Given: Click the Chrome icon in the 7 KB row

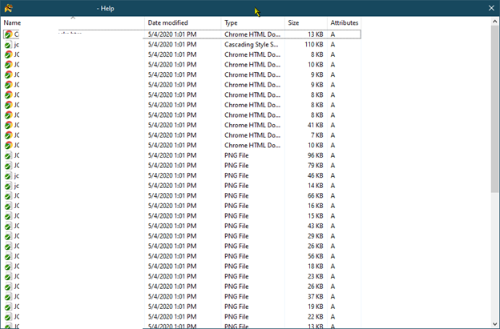Looking at the screenshot, I should (x=9, y=135).
